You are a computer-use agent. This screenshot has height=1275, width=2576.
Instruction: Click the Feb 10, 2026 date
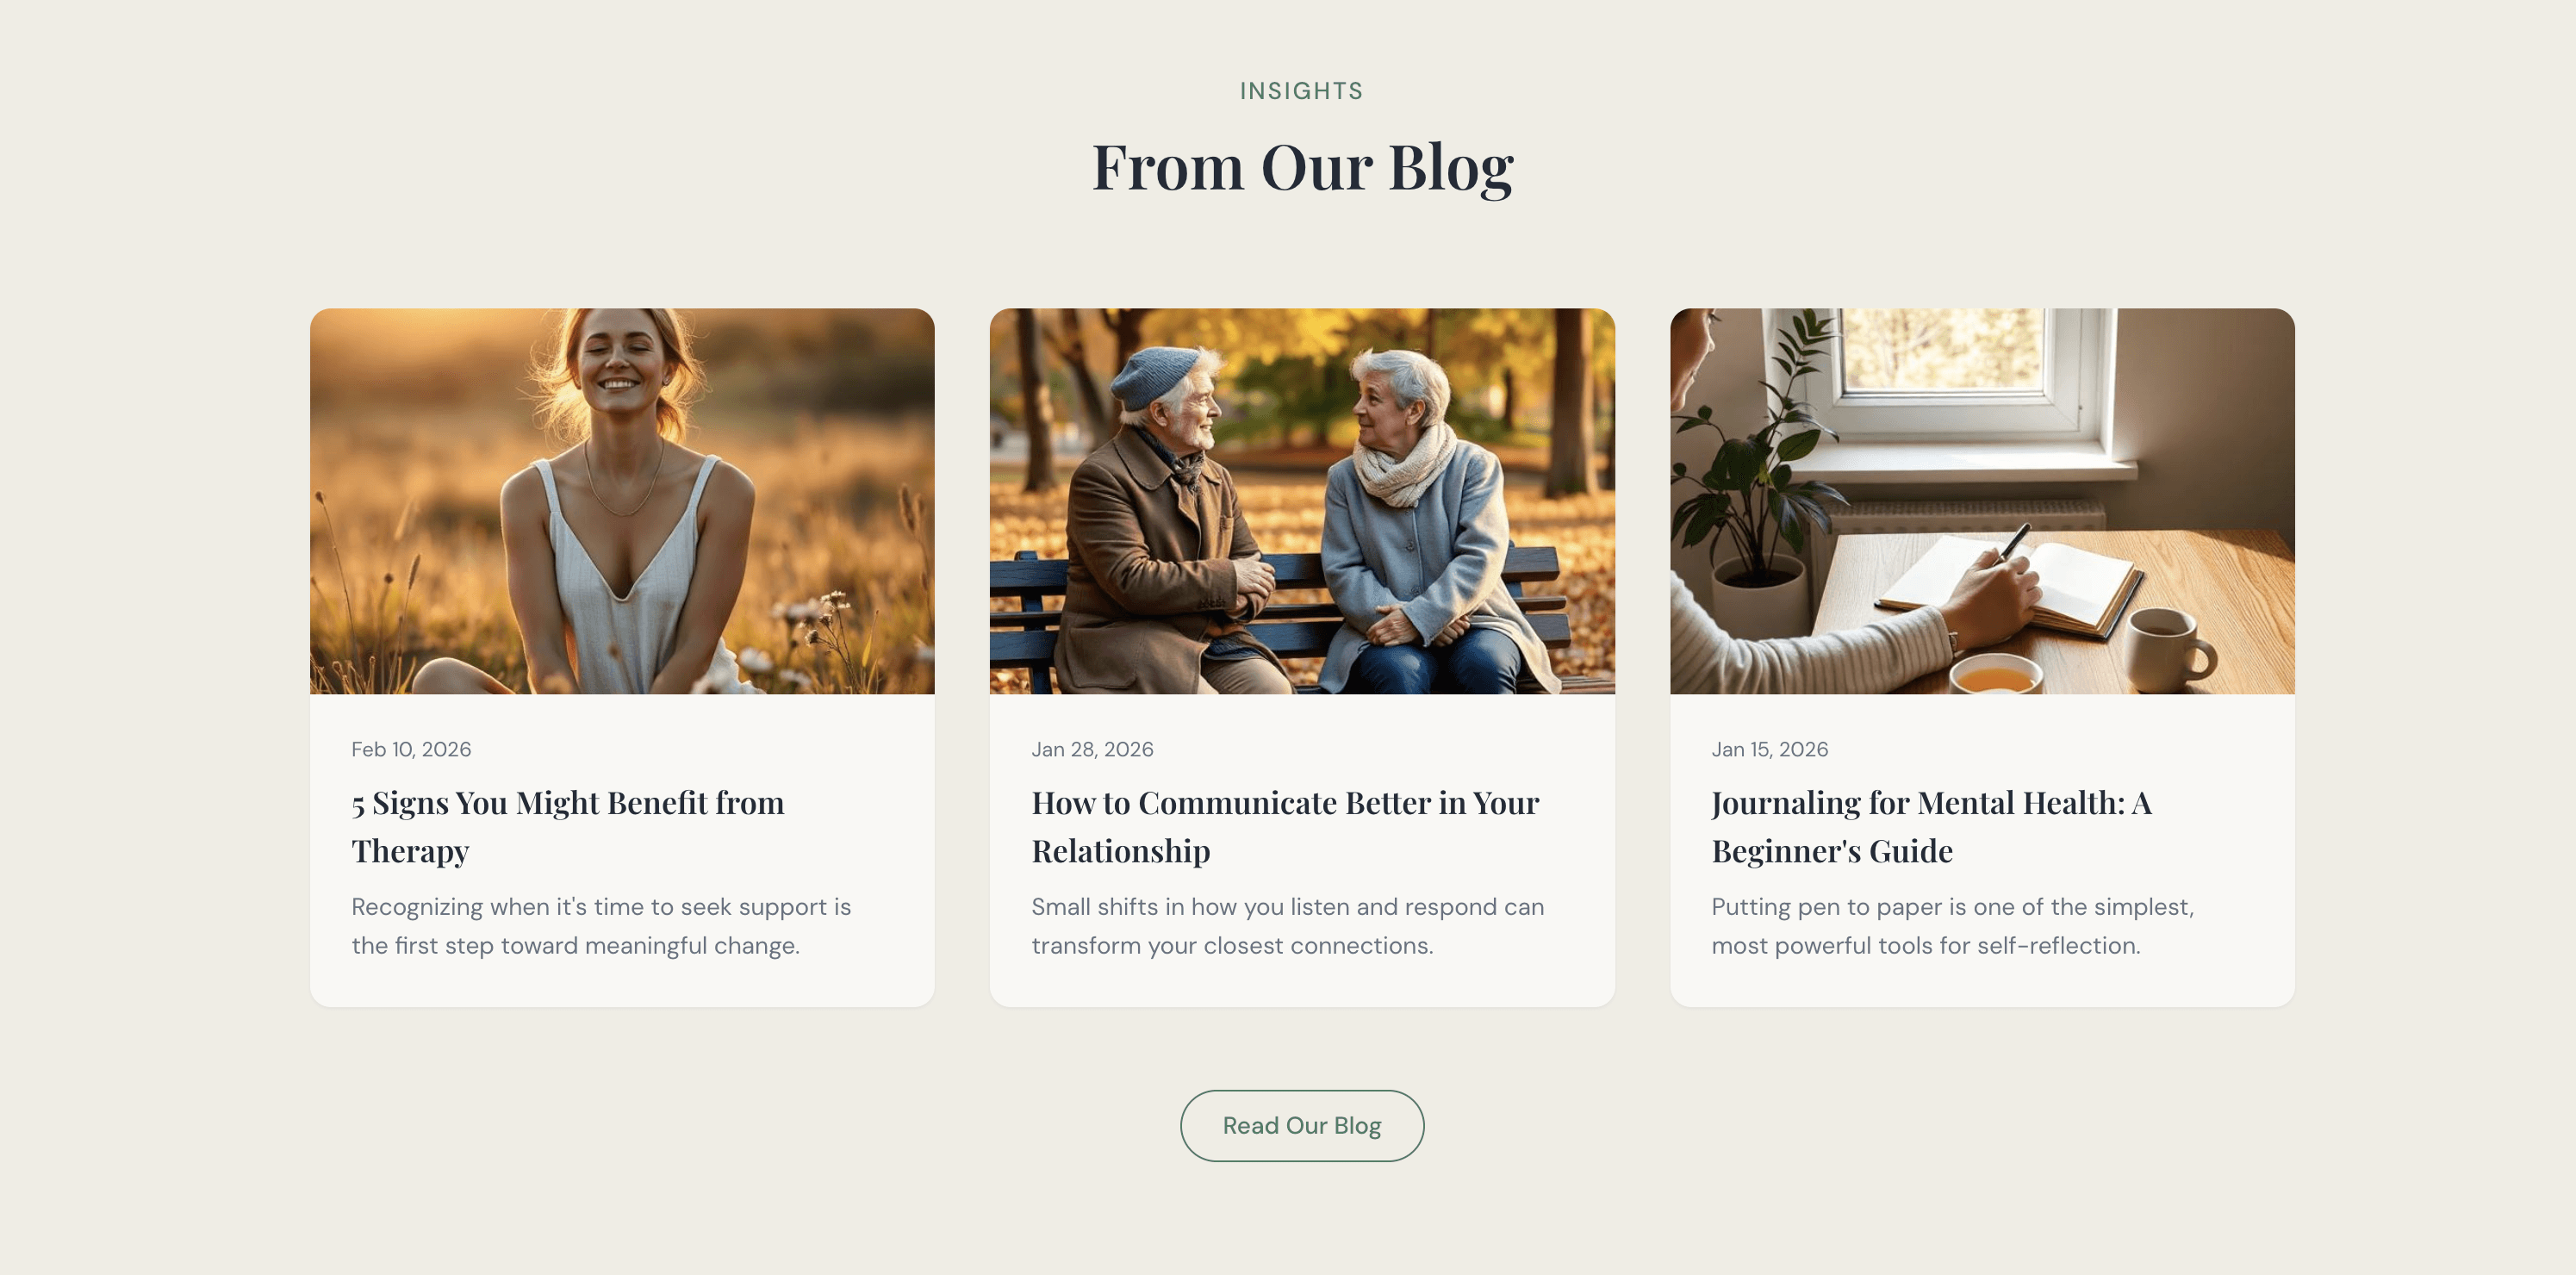(411, 749)
